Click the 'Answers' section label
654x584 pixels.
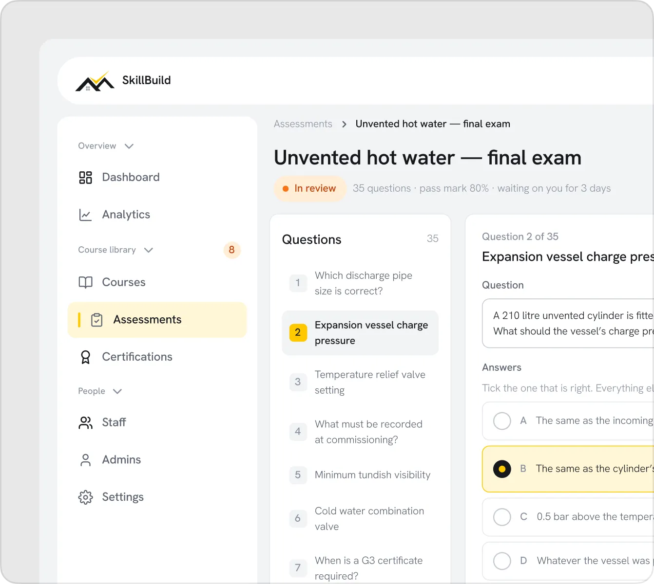tap(501, 368)
